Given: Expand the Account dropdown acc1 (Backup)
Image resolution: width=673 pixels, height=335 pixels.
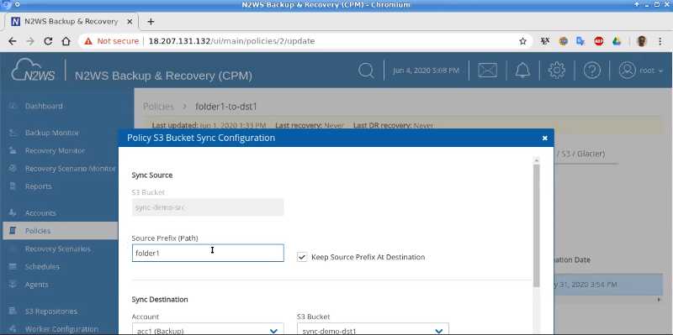Looking at the screenshot, I should (x=208, y=330).
